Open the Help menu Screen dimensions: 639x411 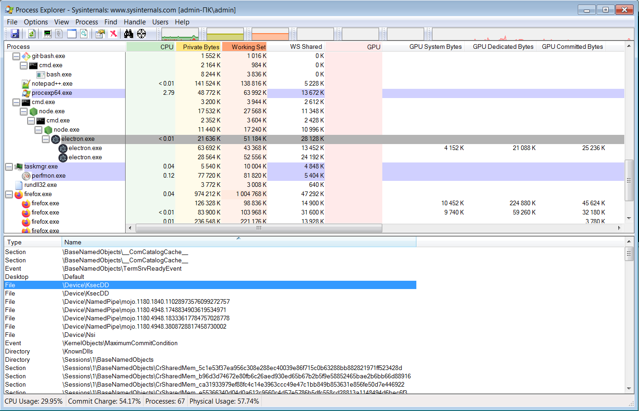(182, 22)
